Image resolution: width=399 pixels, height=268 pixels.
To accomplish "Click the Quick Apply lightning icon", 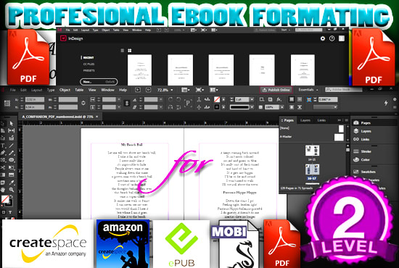I will 386,103.
